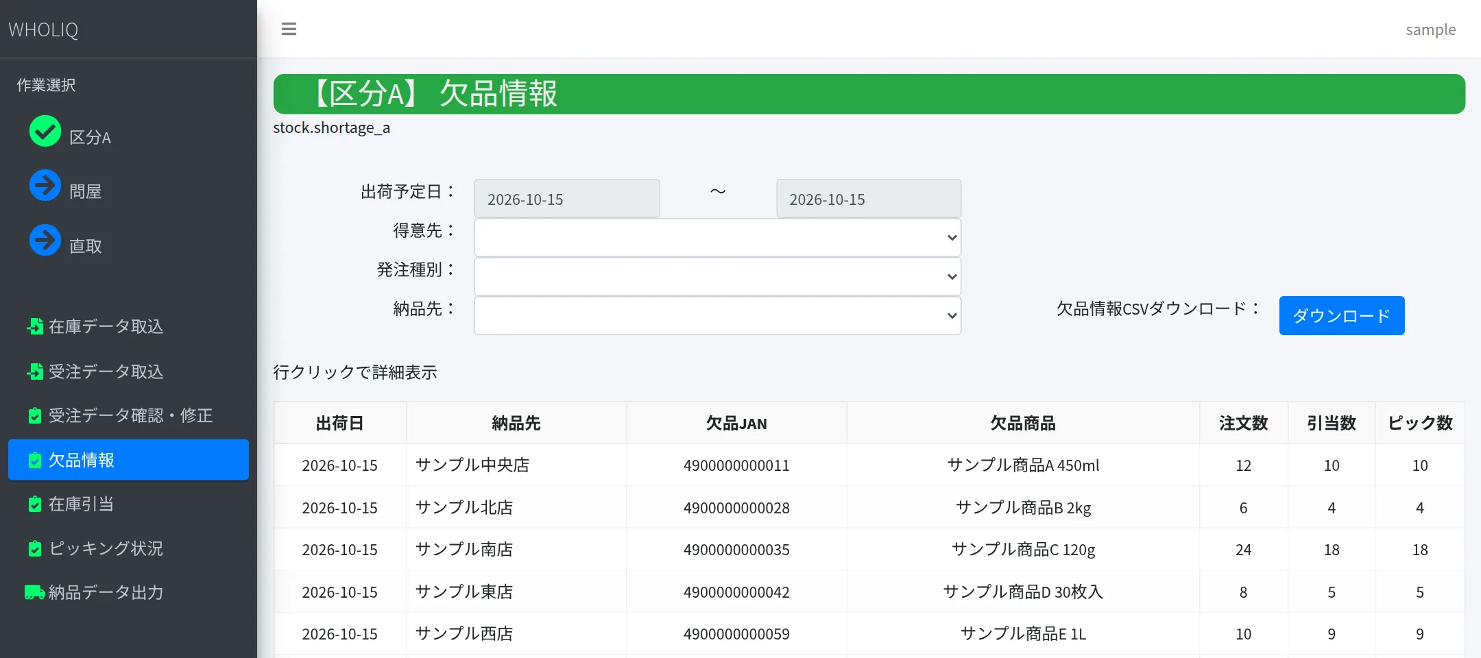Click the clipboard icon beside ピッキング状況
This screenshot has width=1481, height=658.
35,548
